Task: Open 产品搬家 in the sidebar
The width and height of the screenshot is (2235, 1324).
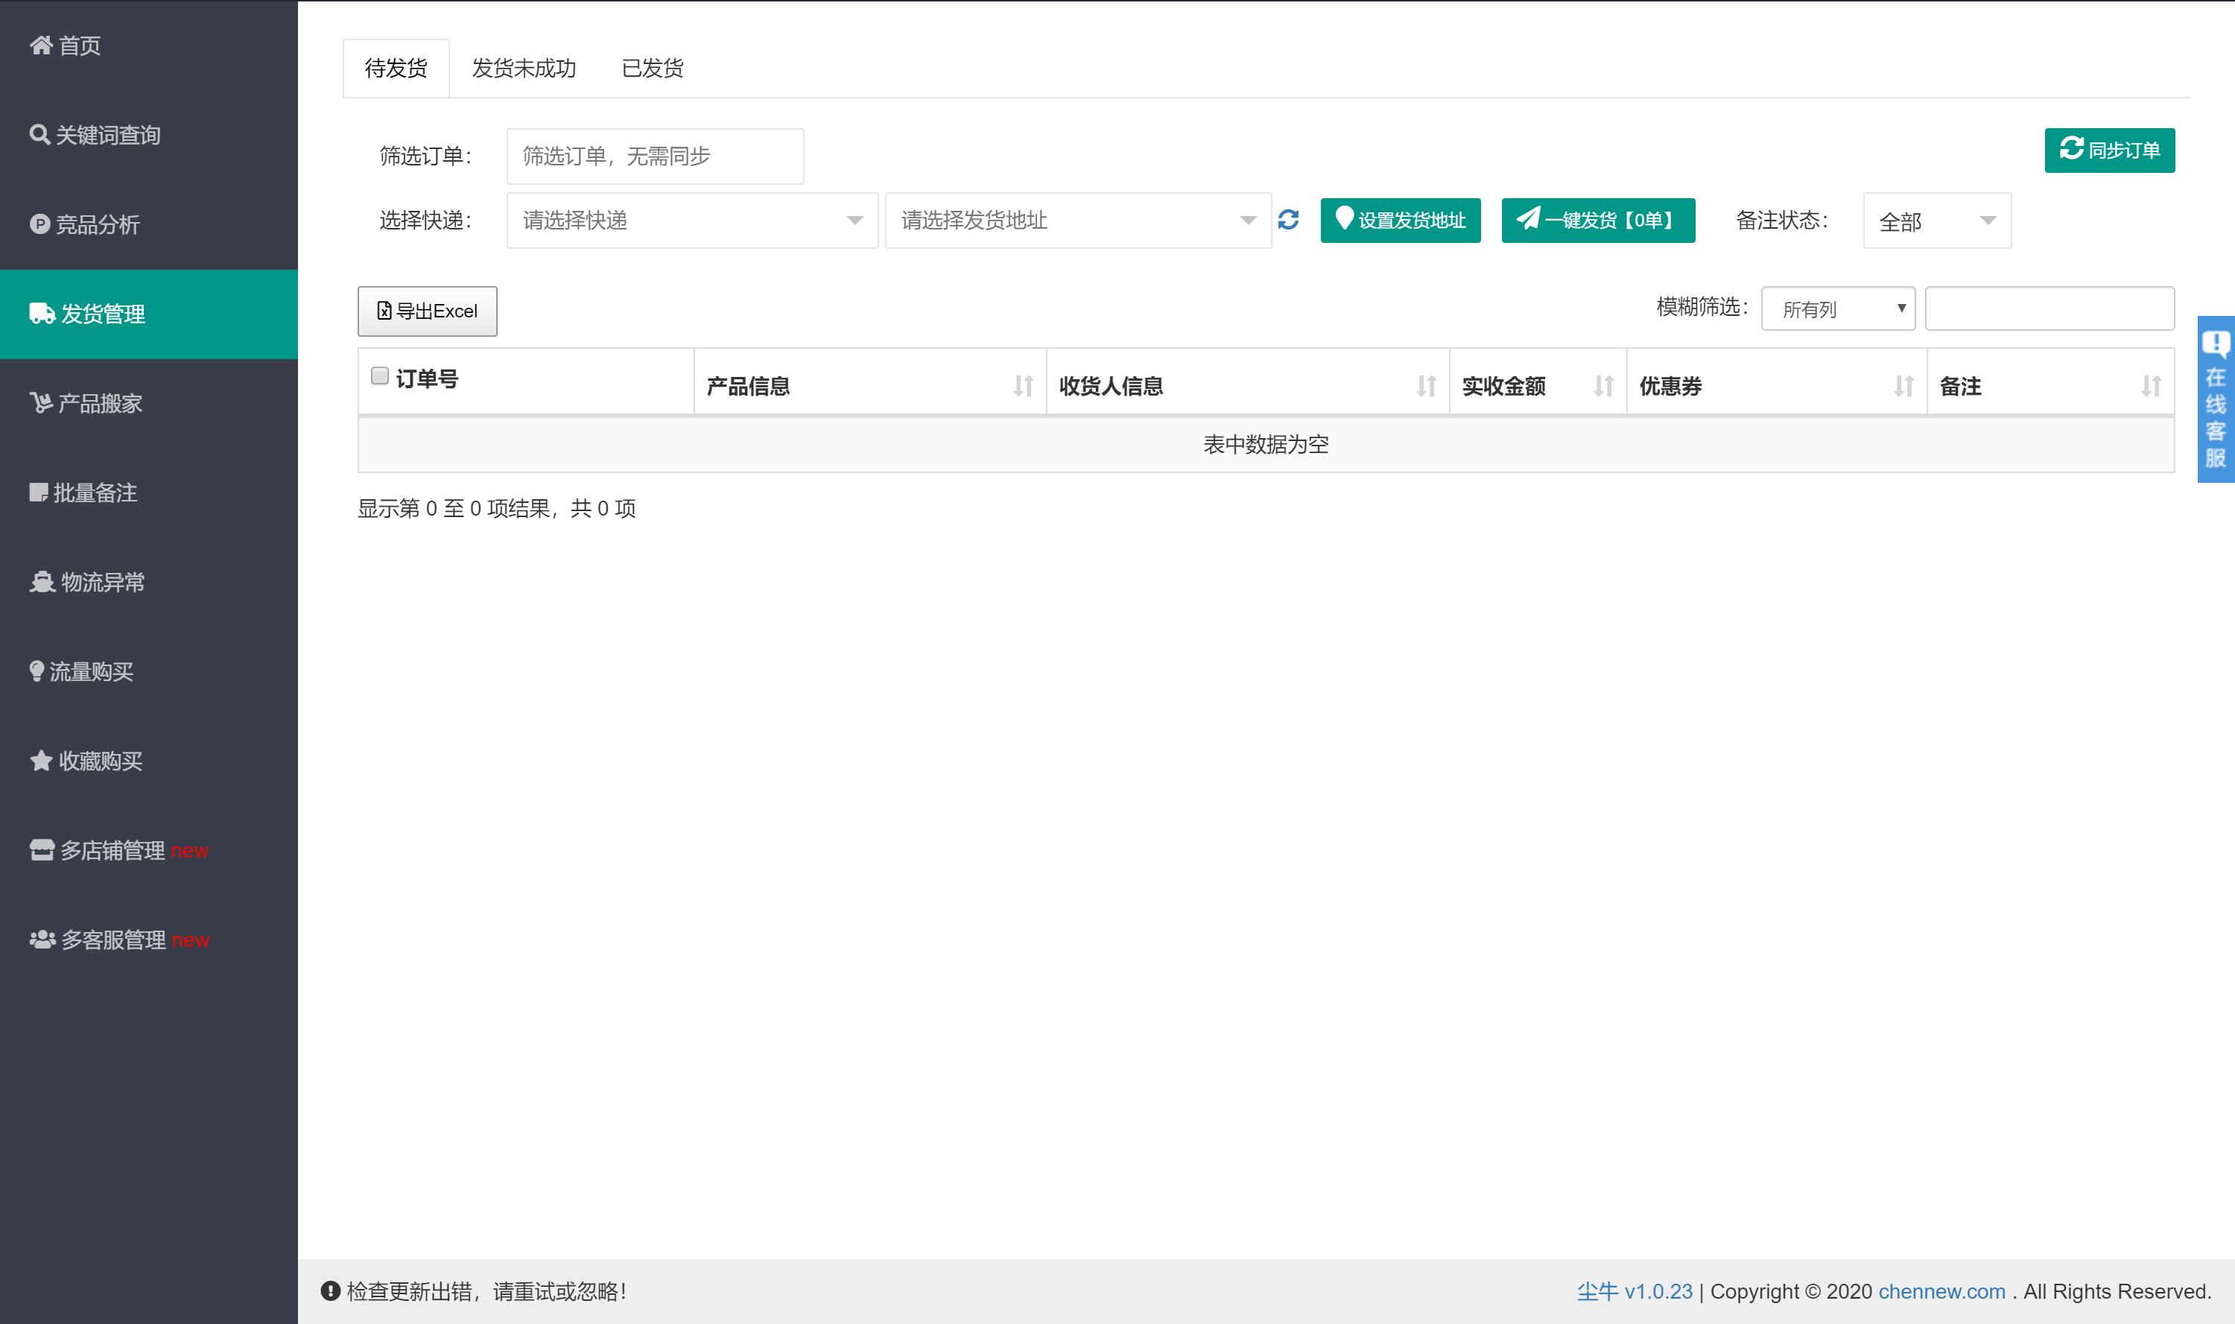Action: pos(149,402)
